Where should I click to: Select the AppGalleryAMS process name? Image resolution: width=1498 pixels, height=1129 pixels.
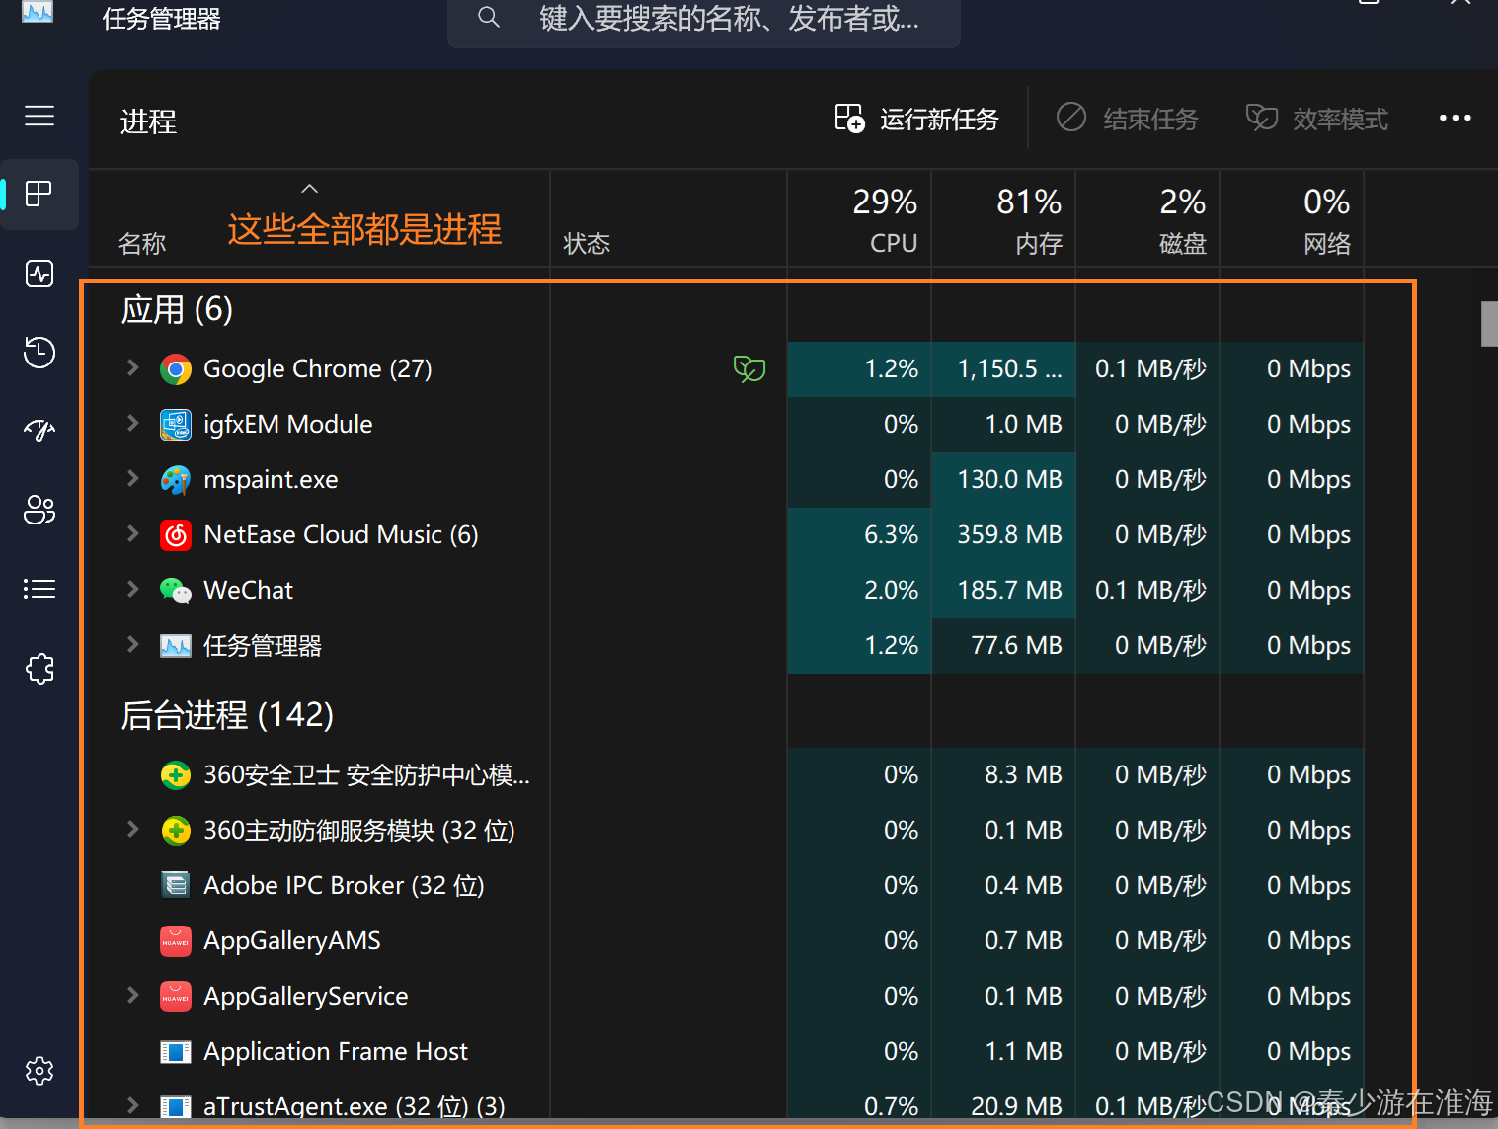point(292,941)
